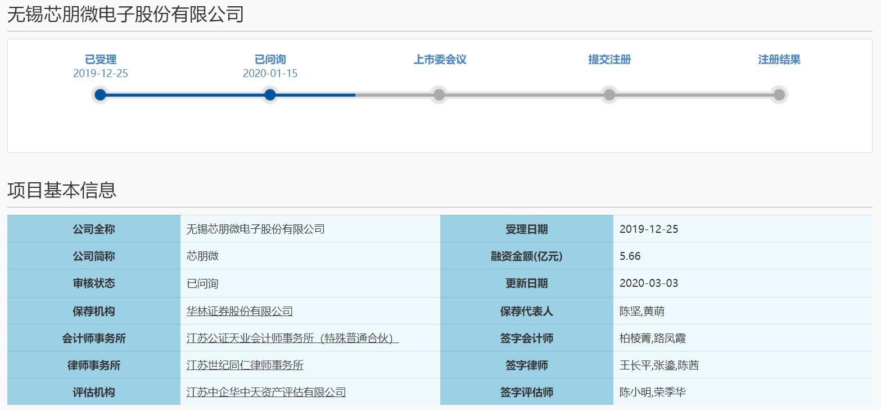Image resolution: width=881 pixels, height=410 pixels.
Task: Select the 已受理 stage label
Action: pyautogui.click(x=100, y=58)
